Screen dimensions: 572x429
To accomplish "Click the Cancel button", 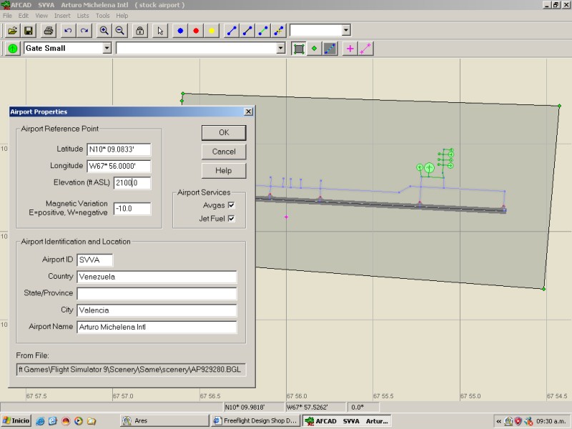I will point(224,152).
